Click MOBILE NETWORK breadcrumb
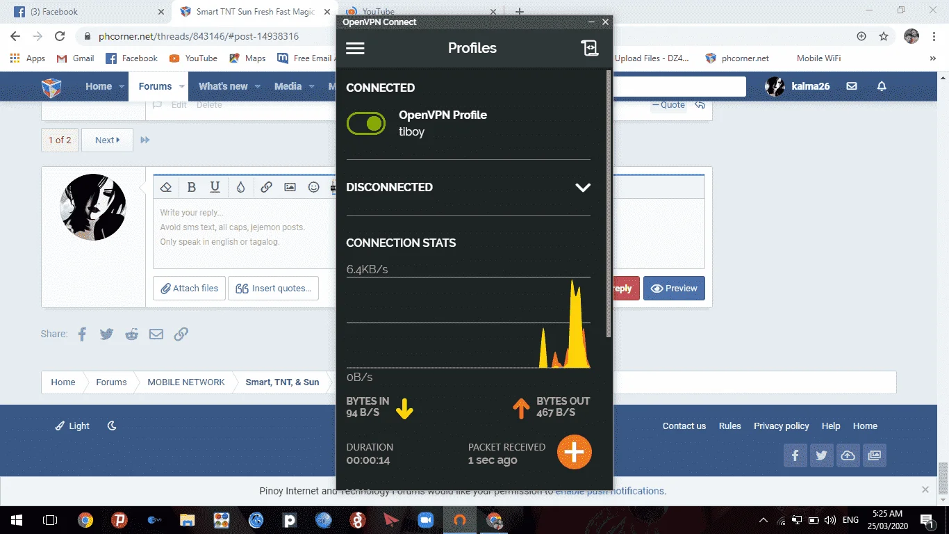 click(x=186, y=382)
